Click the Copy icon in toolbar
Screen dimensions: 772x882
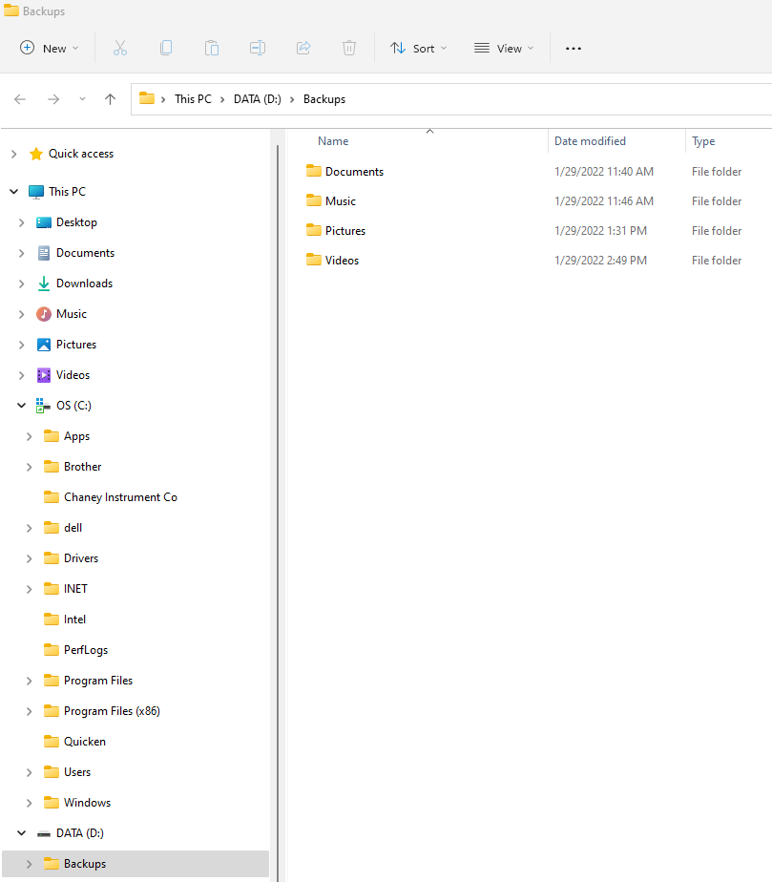(166, 49)
